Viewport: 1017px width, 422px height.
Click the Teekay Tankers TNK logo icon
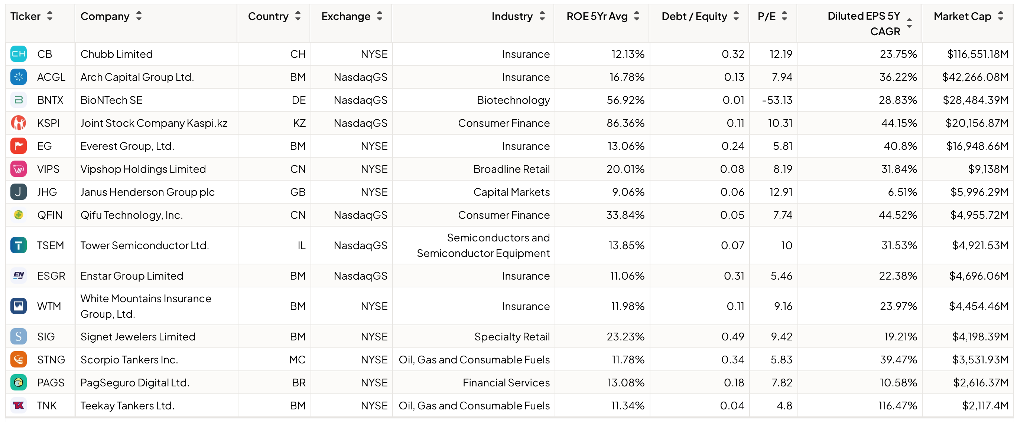click(x=18, y=405)
